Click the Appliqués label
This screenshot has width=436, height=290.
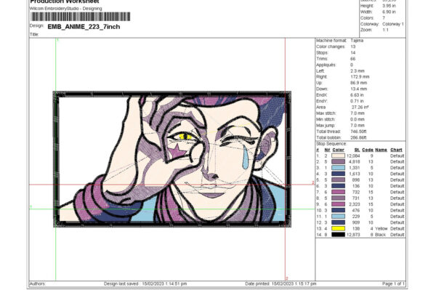pyautogui.click(x=326, y=65)
